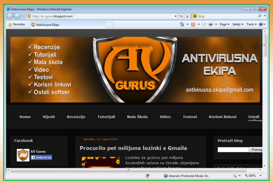Click the antivirusna.ekipa@gmail.com banner text
The height and width of the screenshot is (183, 273).
(219, 90)
